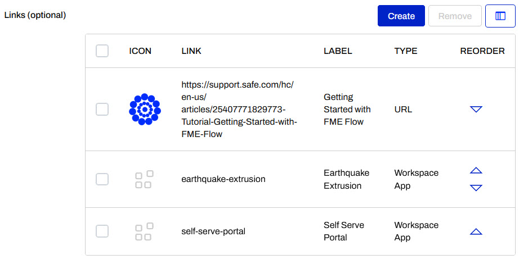Click the earthquake-extrusion workspace app icon
Image resolution: width=528 pixels, height=264 pixels.
(144, 179)
